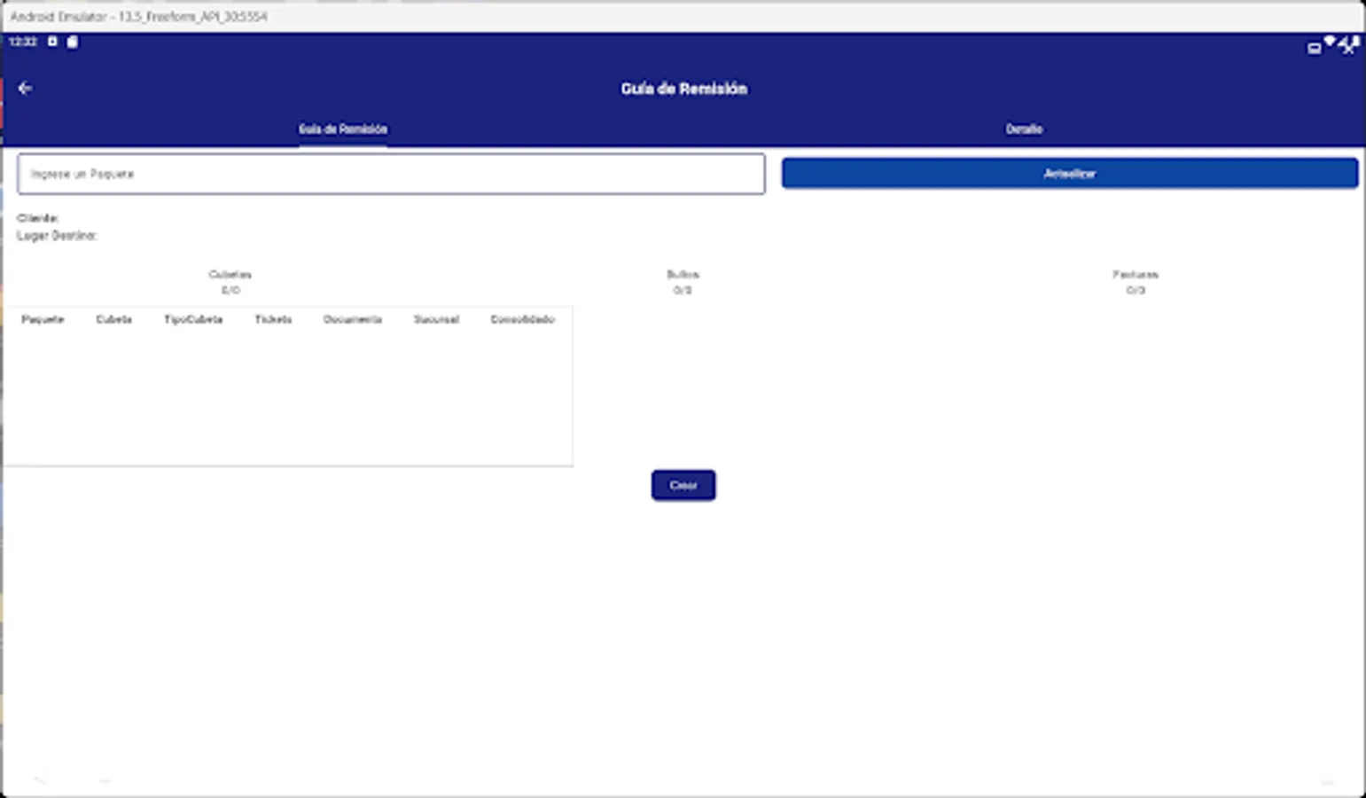This screenshot has width=1366, height=798.
Task: Click the Ingrese un Paquete input field
Action: click(392, 174)
